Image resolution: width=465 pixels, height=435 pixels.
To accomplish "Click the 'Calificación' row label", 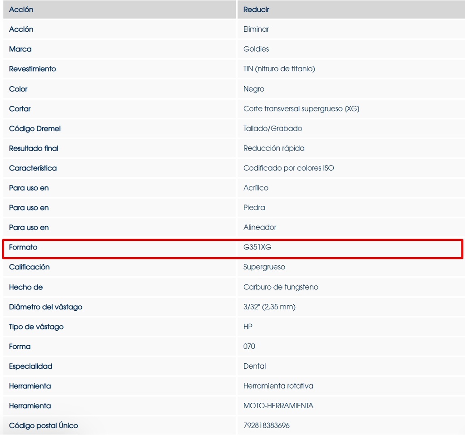I will [x=30, y=267].
